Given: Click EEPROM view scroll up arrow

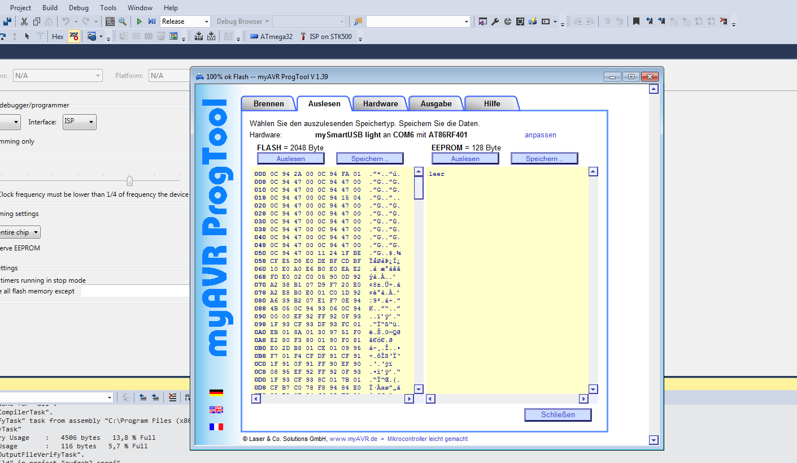Looking at the screenshot, I should tap(593, 171).
